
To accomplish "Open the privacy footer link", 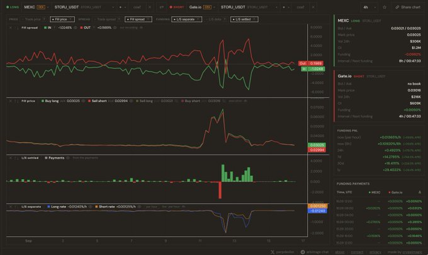I will [x=375, y=252].
